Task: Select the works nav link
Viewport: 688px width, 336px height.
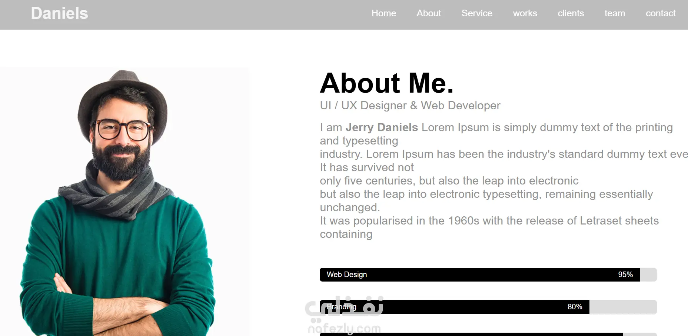Action: pos(525,13)
